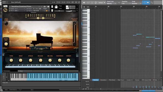The width and height of the screenshot is (163, 92).
Task: Open the automation curve tool icon
Action: tap(88, 3)
